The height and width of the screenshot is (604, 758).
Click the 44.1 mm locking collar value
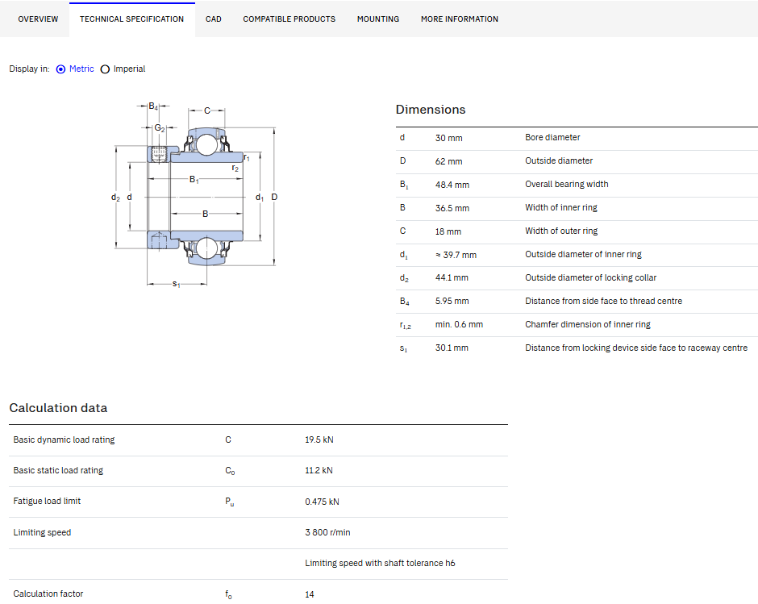pos(452,277)
